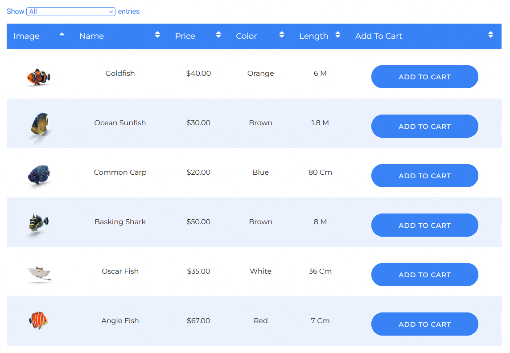The width and height of the screenshot is (510, 353).
Task: Expand the entries selector showing All
Action: point(70,11)
